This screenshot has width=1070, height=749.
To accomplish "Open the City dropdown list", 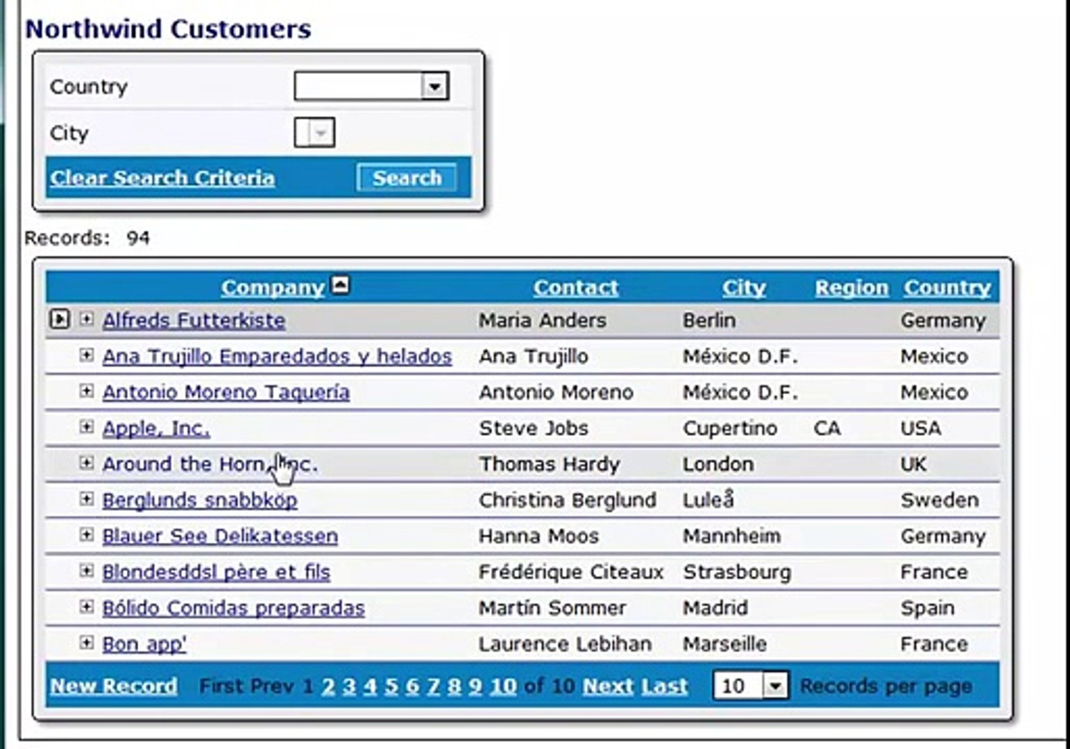I will 320,132.
